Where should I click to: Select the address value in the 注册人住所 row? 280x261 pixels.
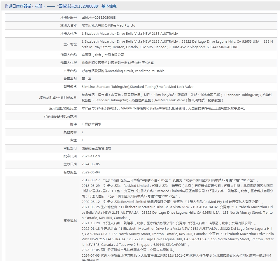[x=130, y=34]
